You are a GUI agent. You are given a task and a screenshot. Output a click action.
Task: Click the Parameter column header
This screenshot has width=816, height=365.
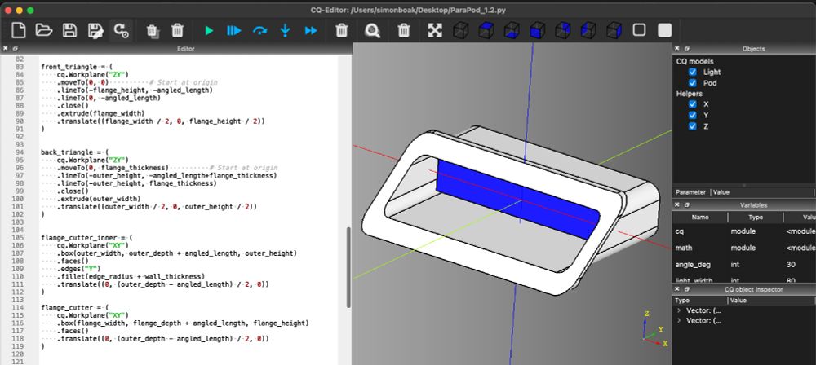click(690, 191)
